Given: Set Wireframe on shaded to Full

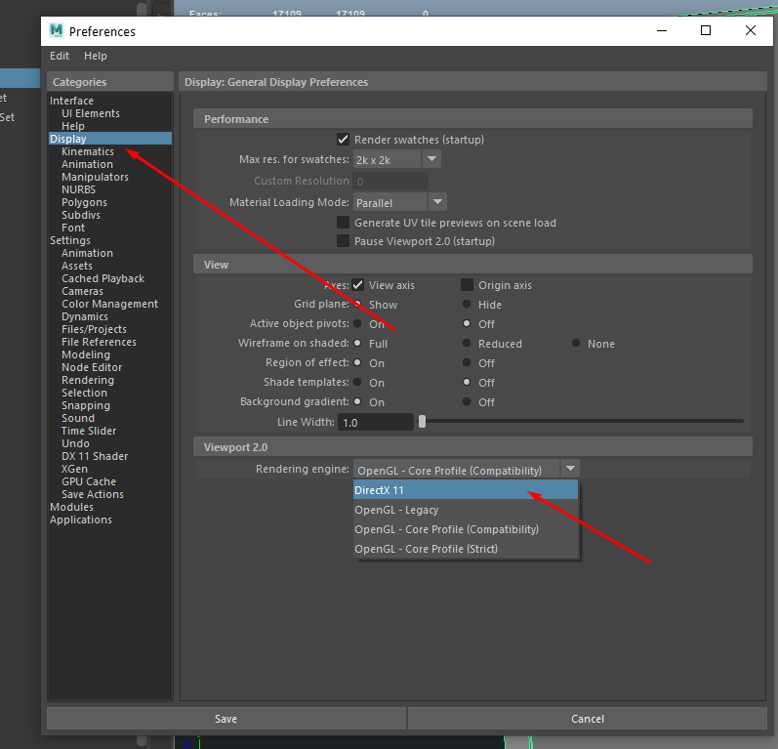Looking at the screenshot, I should pos(357,343).
